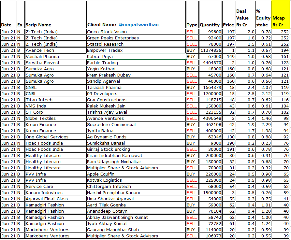Click client cell 'Kiran Indrabhan Karnawat'
291x240 pixels.
[136, 155]
